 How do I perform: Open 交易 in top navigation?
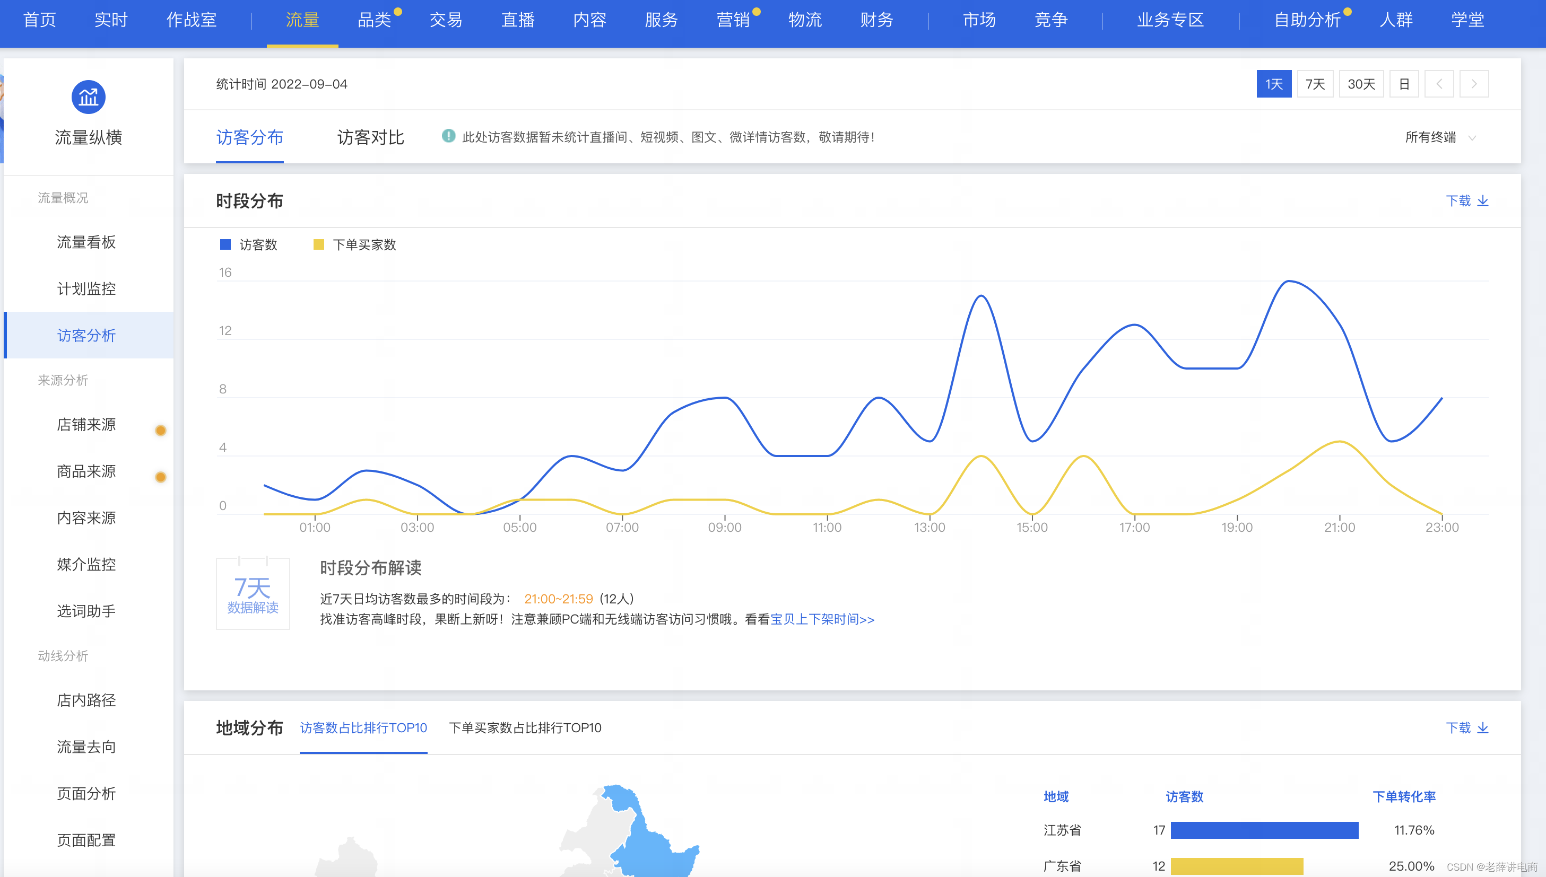(445, 20)
